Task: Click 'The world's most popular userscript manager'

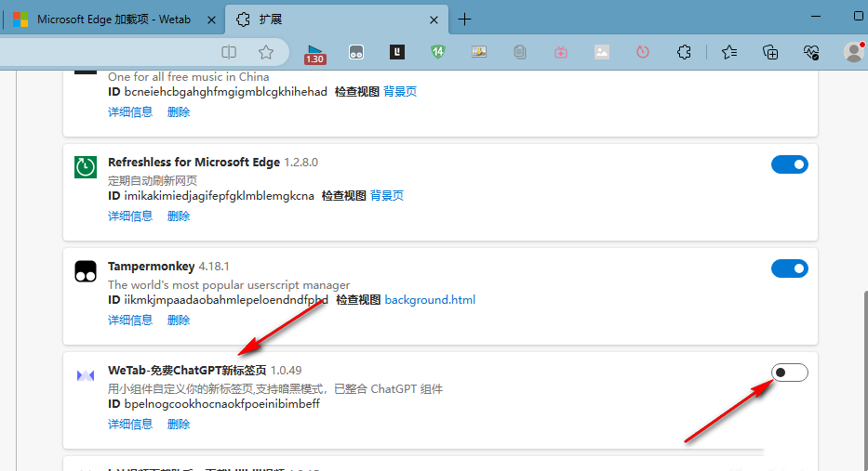Action: [x=229, y=284]
